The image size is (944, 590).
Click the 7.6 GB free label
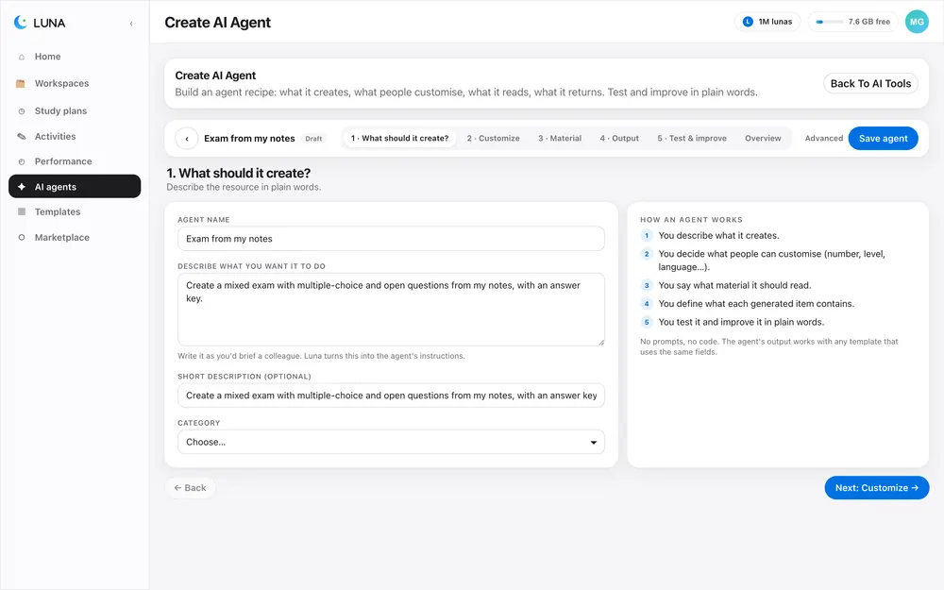pyautogui.click(x=868, y=22)
